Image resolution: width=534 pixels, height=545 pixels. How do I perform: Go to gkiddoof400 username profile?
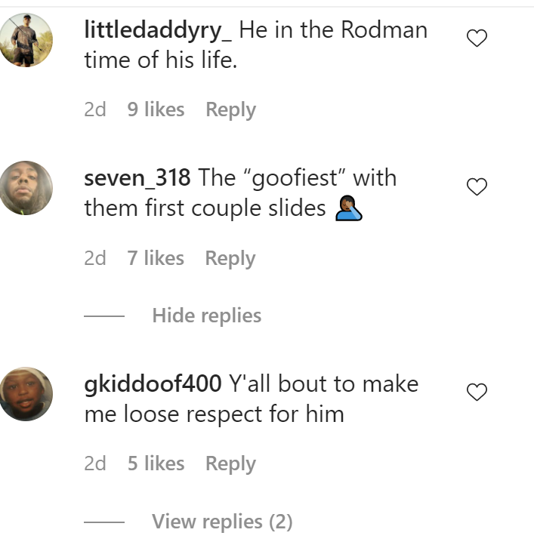[x=153, y=385]
